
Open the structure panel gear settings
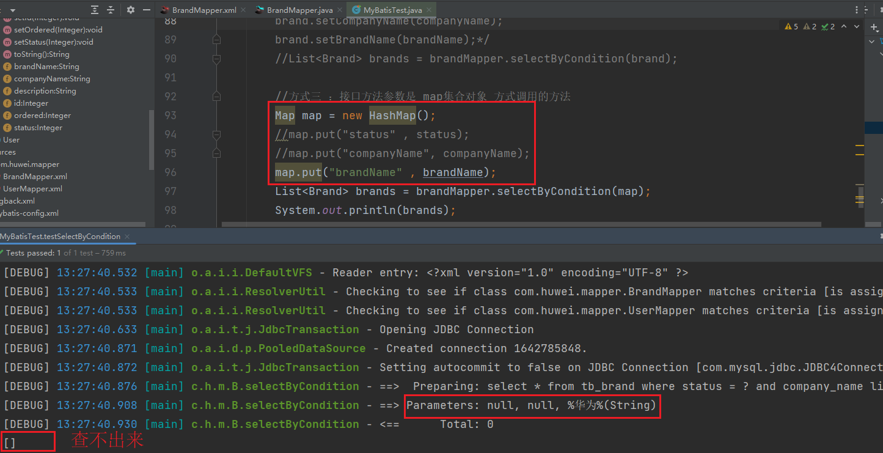[131, 10]
